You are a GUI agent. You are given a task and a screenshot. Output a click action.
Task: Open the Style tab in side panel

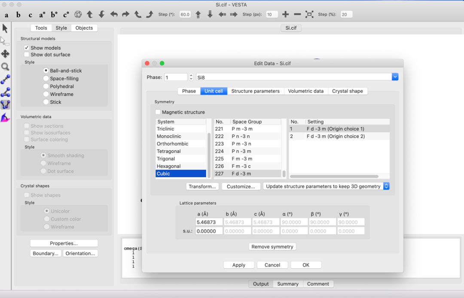pos(61,28)
